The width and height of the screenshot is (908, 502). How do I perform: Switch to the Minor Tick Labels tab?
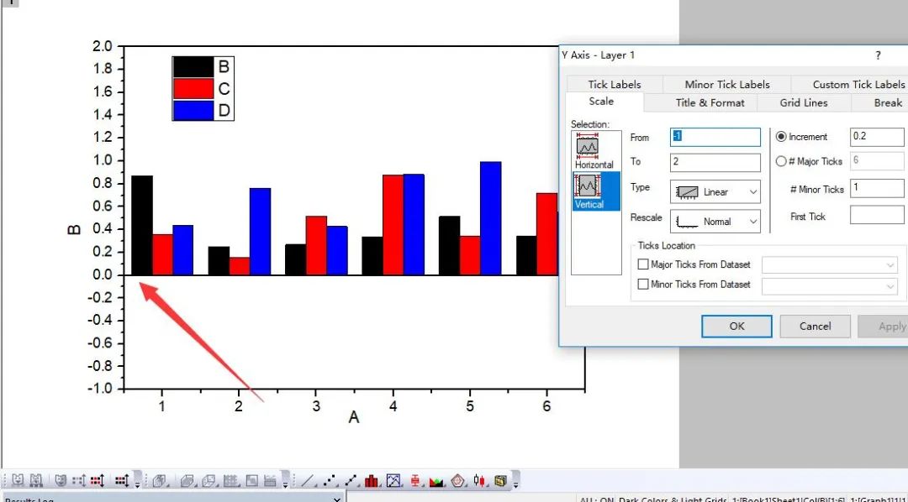pos(726,85)
